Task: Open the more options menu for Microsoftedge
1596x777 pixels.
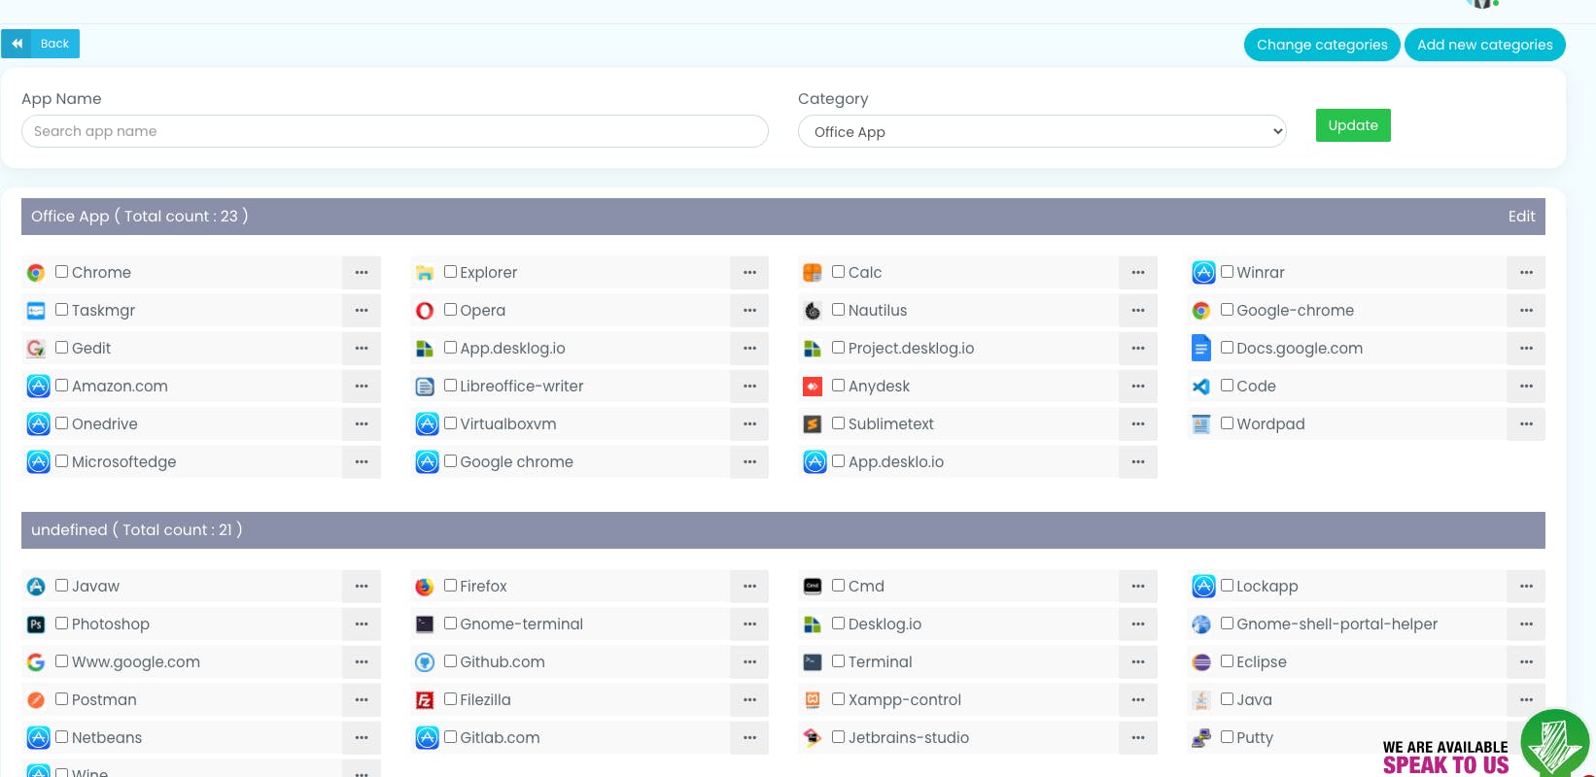Action: coord(362,462)
